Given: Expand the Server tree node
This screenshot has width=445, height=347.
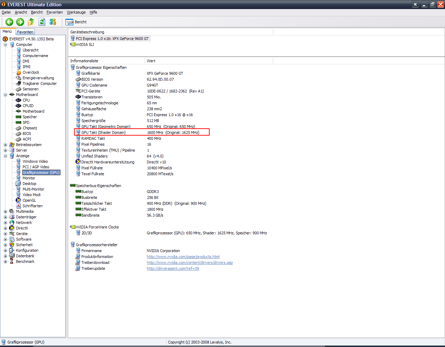Looking at the screenshot, I should [5, 150].
